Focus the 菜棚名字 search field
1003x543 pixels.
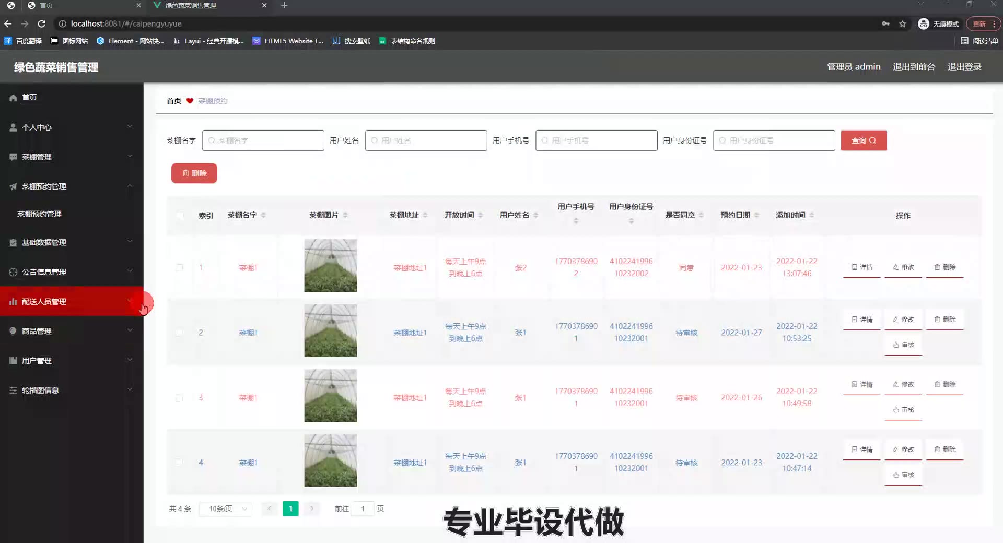pos(263,140)
